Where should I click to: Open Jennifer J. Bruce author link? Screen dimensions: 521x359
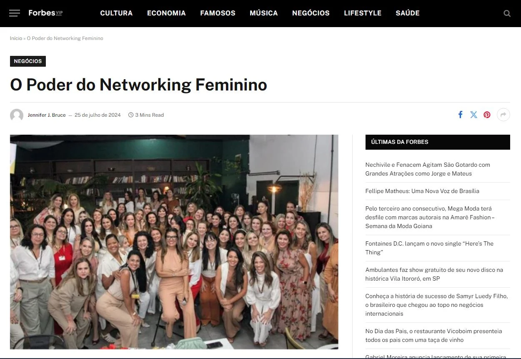(x=47, y=115)
